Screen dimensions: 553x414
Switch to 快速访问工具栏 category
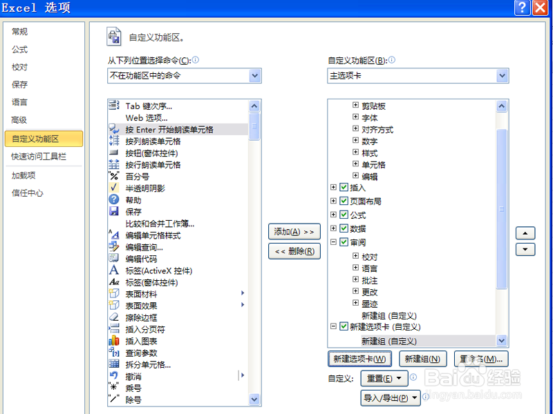tap(39, 157)
